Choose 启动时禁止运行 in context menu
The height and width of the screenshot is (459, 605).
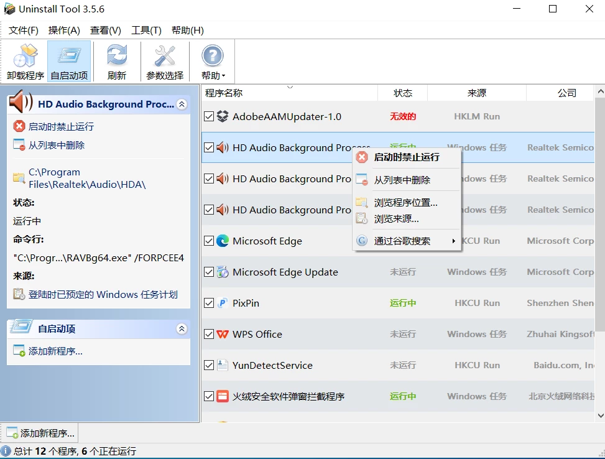point(407,157)
